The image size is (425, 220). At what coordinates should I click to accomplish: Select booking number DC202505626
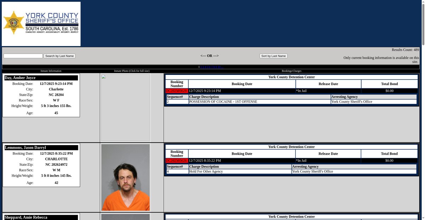[176, 160]
